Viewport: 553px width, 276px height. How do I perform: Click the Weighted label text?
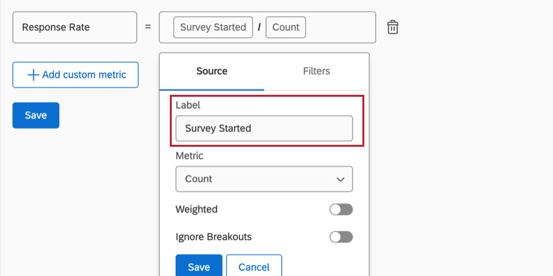click(x=196, y=210)
